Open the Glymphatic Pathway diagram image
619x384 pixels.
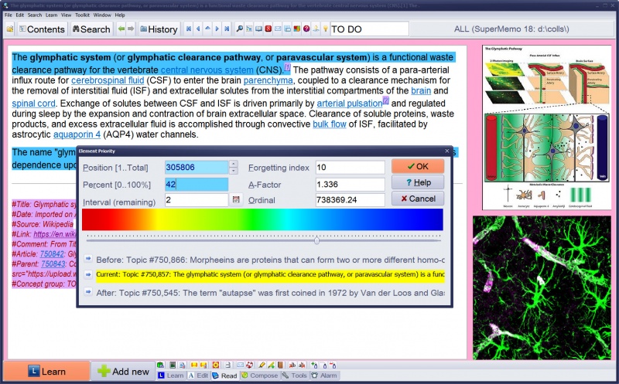coord(545,127)
